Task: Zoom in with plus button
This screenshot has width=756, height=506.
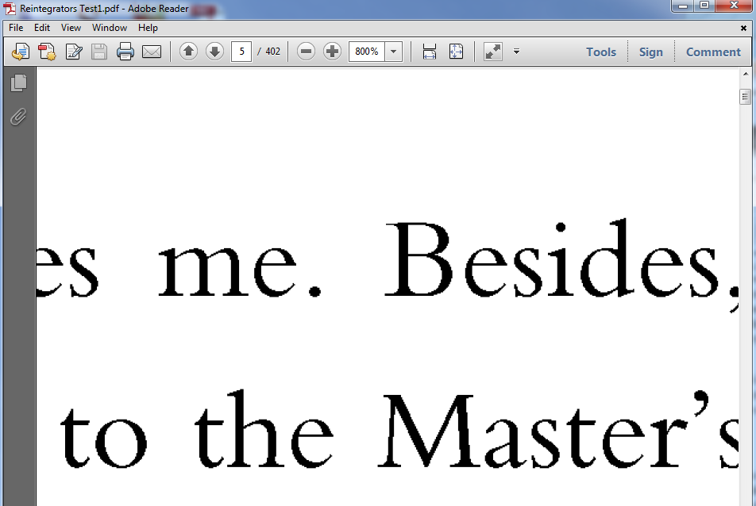Action: pos(332,52)
